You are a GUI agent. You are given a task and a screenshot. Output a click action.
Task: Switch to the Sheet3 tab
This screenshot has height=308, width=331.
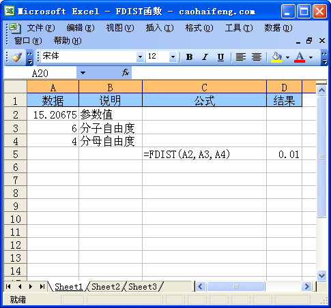click(143, 287)
